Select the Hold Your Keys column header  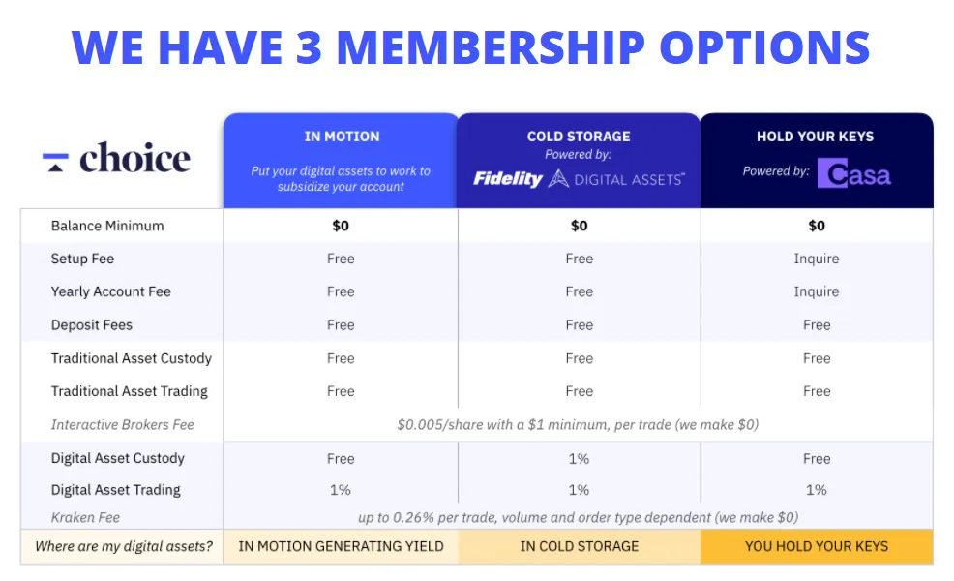tap(817, 161)
